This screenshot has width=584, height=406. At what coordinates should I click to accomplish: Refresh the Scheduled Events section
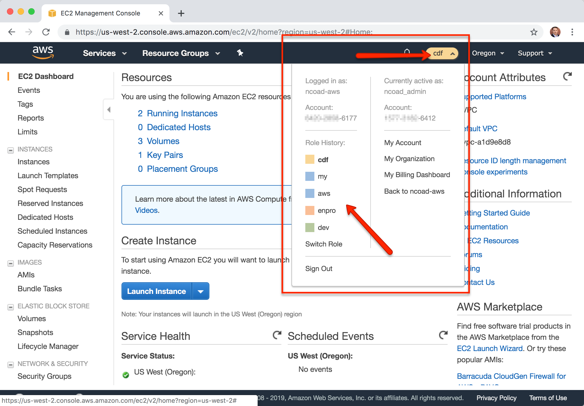click(x=443, y=335)
